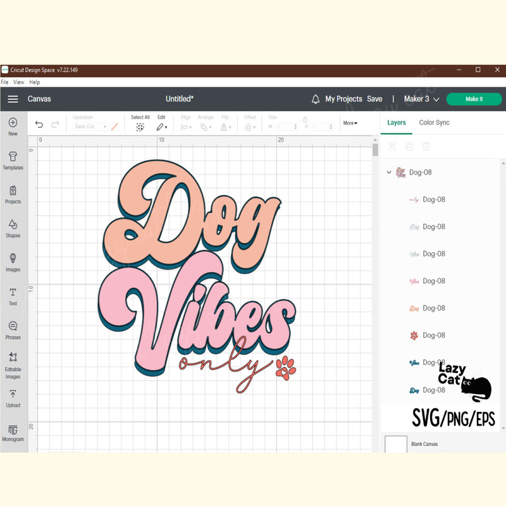
Task: Open the File menu
Action: [5, 82]
